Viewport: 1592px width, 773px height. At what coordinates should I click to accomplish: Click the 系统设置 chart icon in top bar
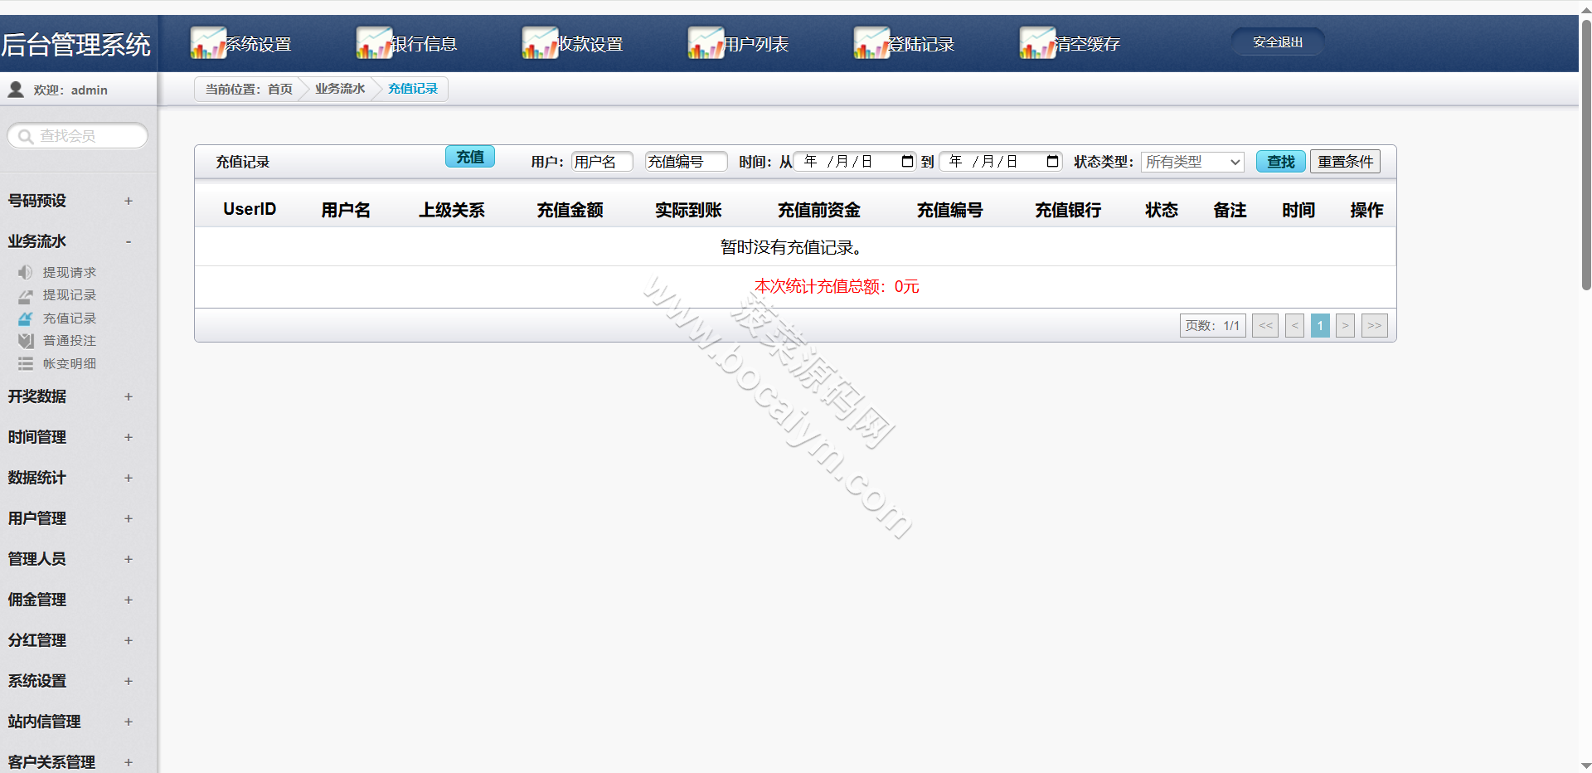point(208,43)
